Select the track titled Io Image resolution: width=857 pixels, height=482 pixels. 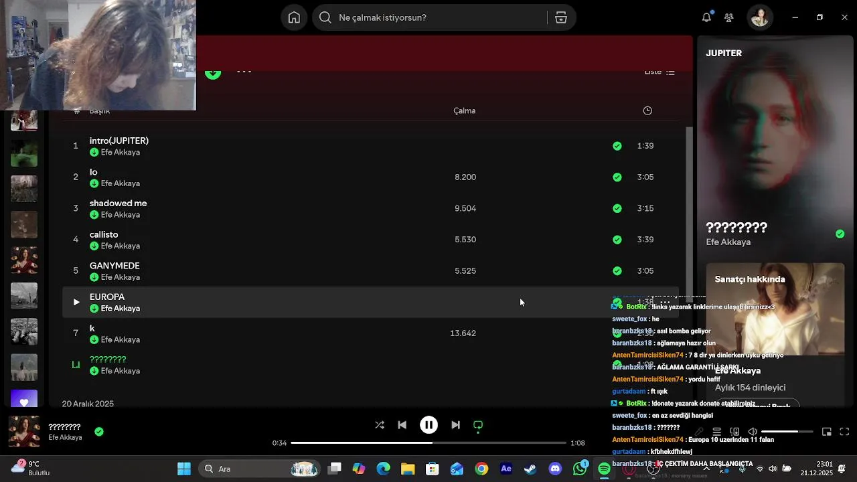pos(94,172)
